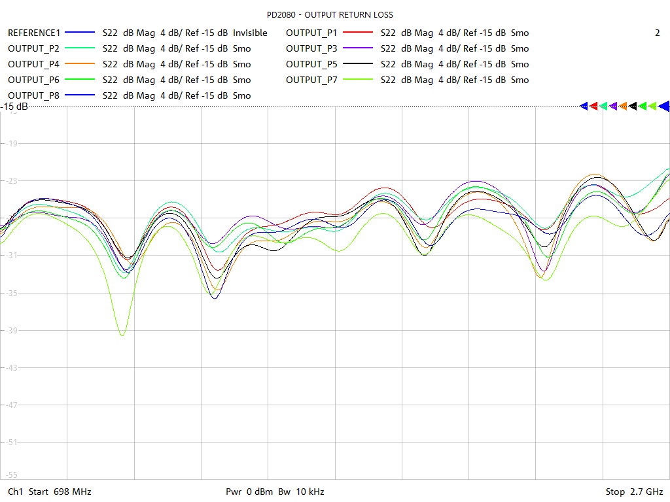670x502 pixels.
Task: Click 'Ref -15 dB' on the OUTPUT_P3 row
Action: (x=485, y=48)
